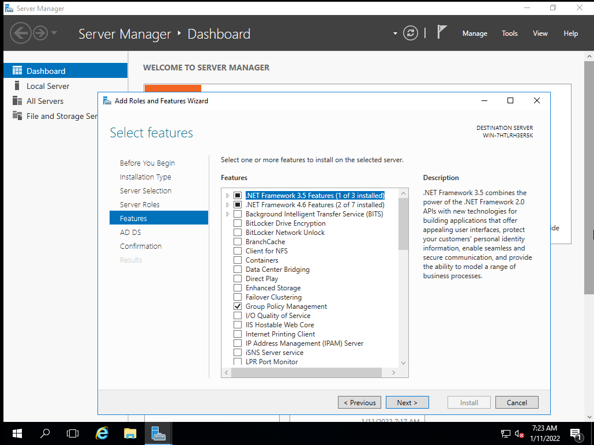Select the Server Selection wizard step
Screen dimensions: 594x445
[x=145, y=190]
